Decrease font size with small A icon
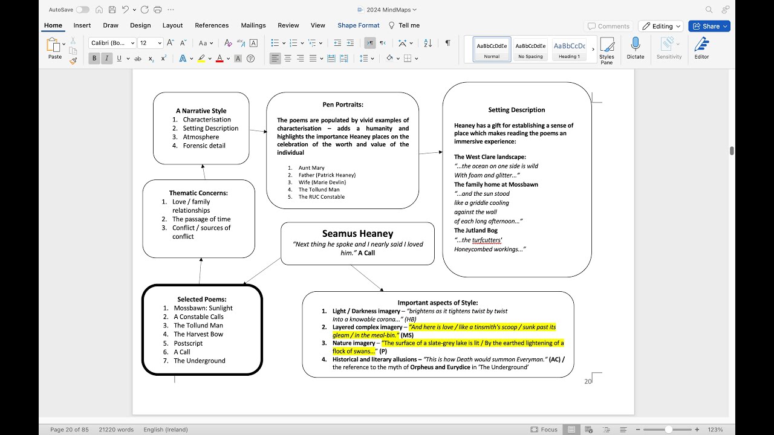774x435 pixels. (x=183, y=43)
